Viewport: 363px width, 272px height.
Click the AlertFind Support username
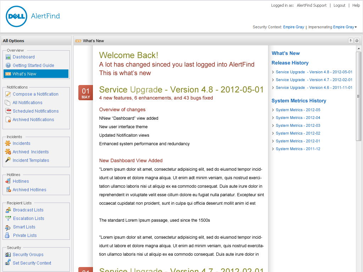click(312, 5)
